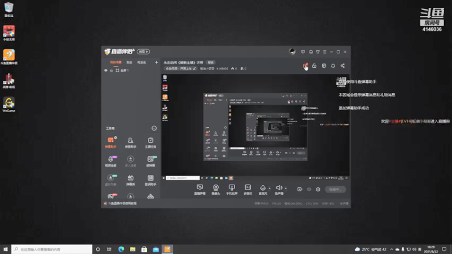Click room number 4146036 in header
This screenshot has width=452, height=254.
222,68
